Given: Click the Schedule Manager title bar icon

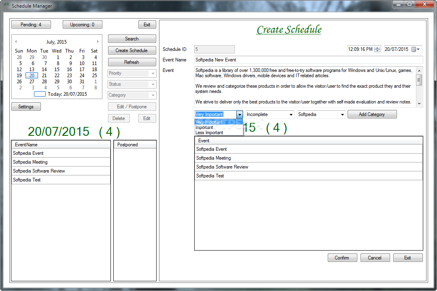Looking at the screenshot, I should tap(6, 6).
